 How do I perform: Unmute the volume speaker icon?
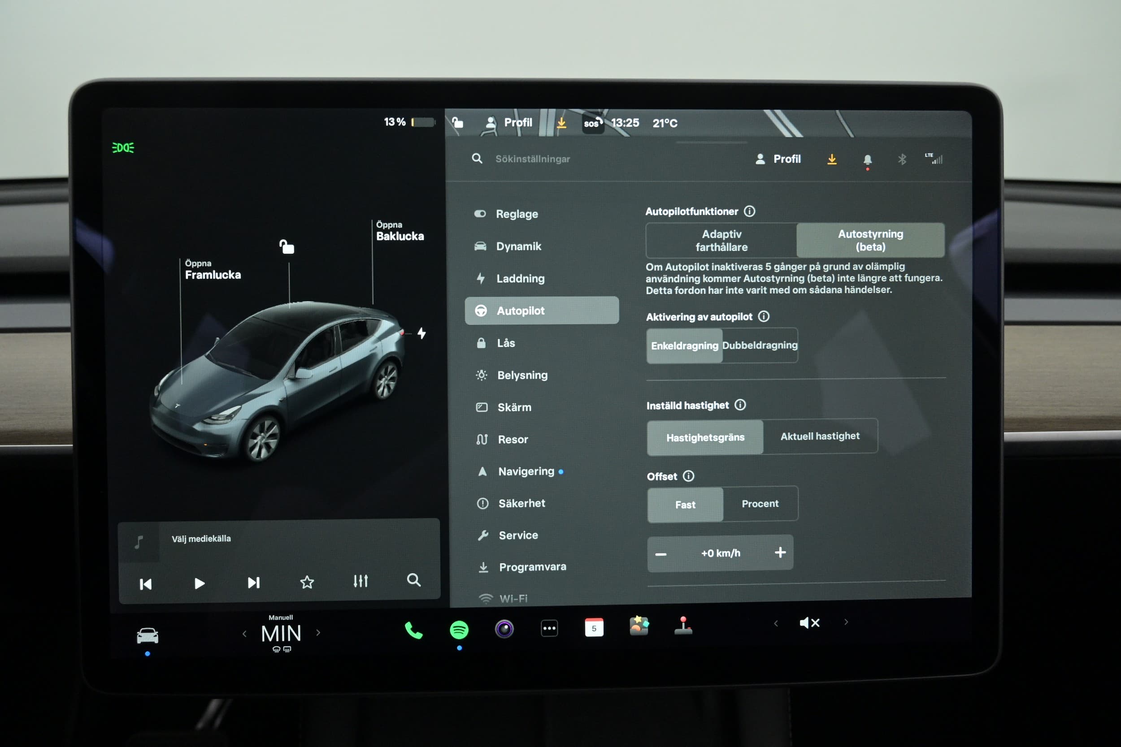[x=809, y=623]
